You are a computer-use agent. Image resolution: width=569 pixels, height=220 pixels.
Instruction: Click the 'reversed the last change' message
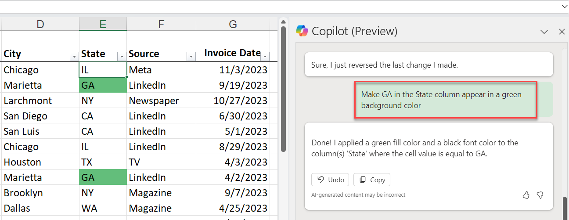pos(429,65)
